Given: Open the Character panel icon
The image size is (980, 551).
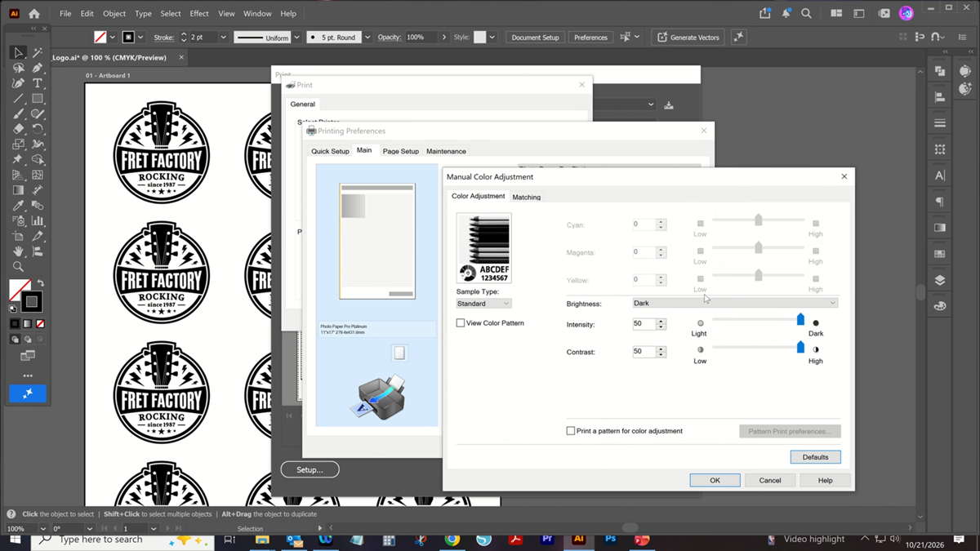Looking at the screenshot, I should click(x=940, y=176).
